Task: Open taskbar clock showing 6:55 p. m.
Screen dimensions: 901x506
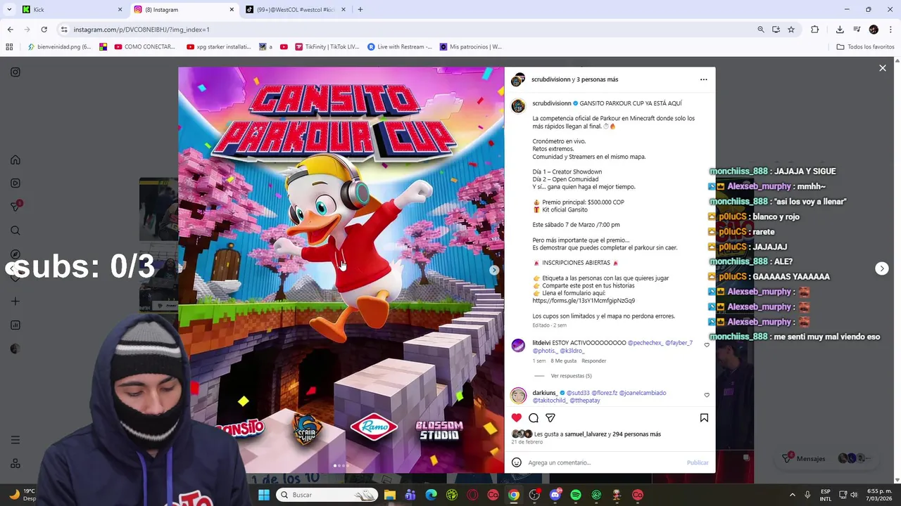Action: [x=879, y=495]
